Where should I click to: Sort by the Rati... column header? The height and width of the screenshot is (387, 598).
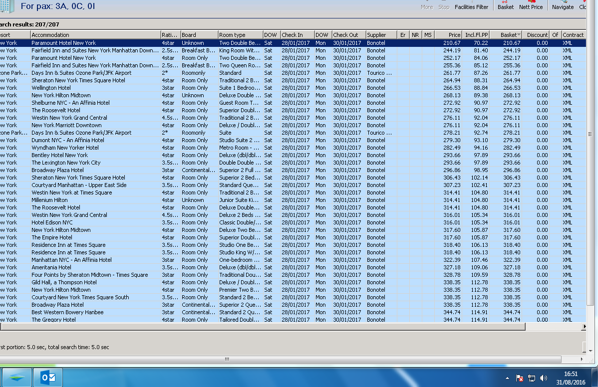[170, 35]
